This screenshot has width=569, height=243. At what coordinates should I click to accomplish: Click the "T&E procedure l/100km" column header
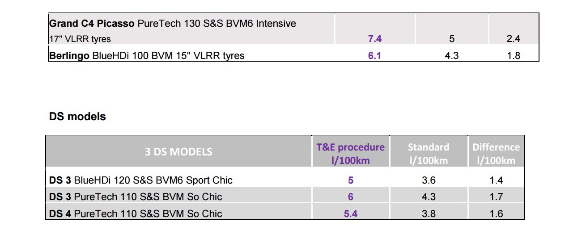tap(351, 154)
